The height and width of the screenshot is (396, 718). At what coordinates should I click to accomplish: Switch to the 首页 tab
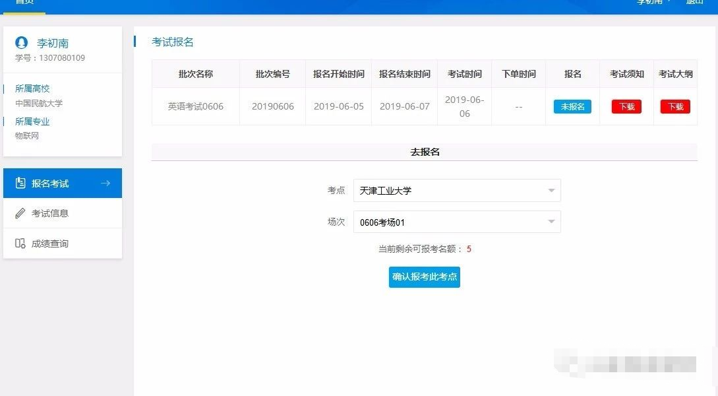point(24,3)
